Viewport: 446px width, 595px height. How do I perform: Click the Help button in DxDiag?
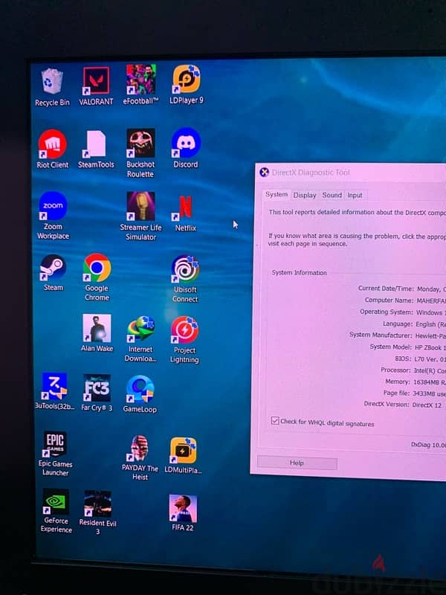(297, 463)
